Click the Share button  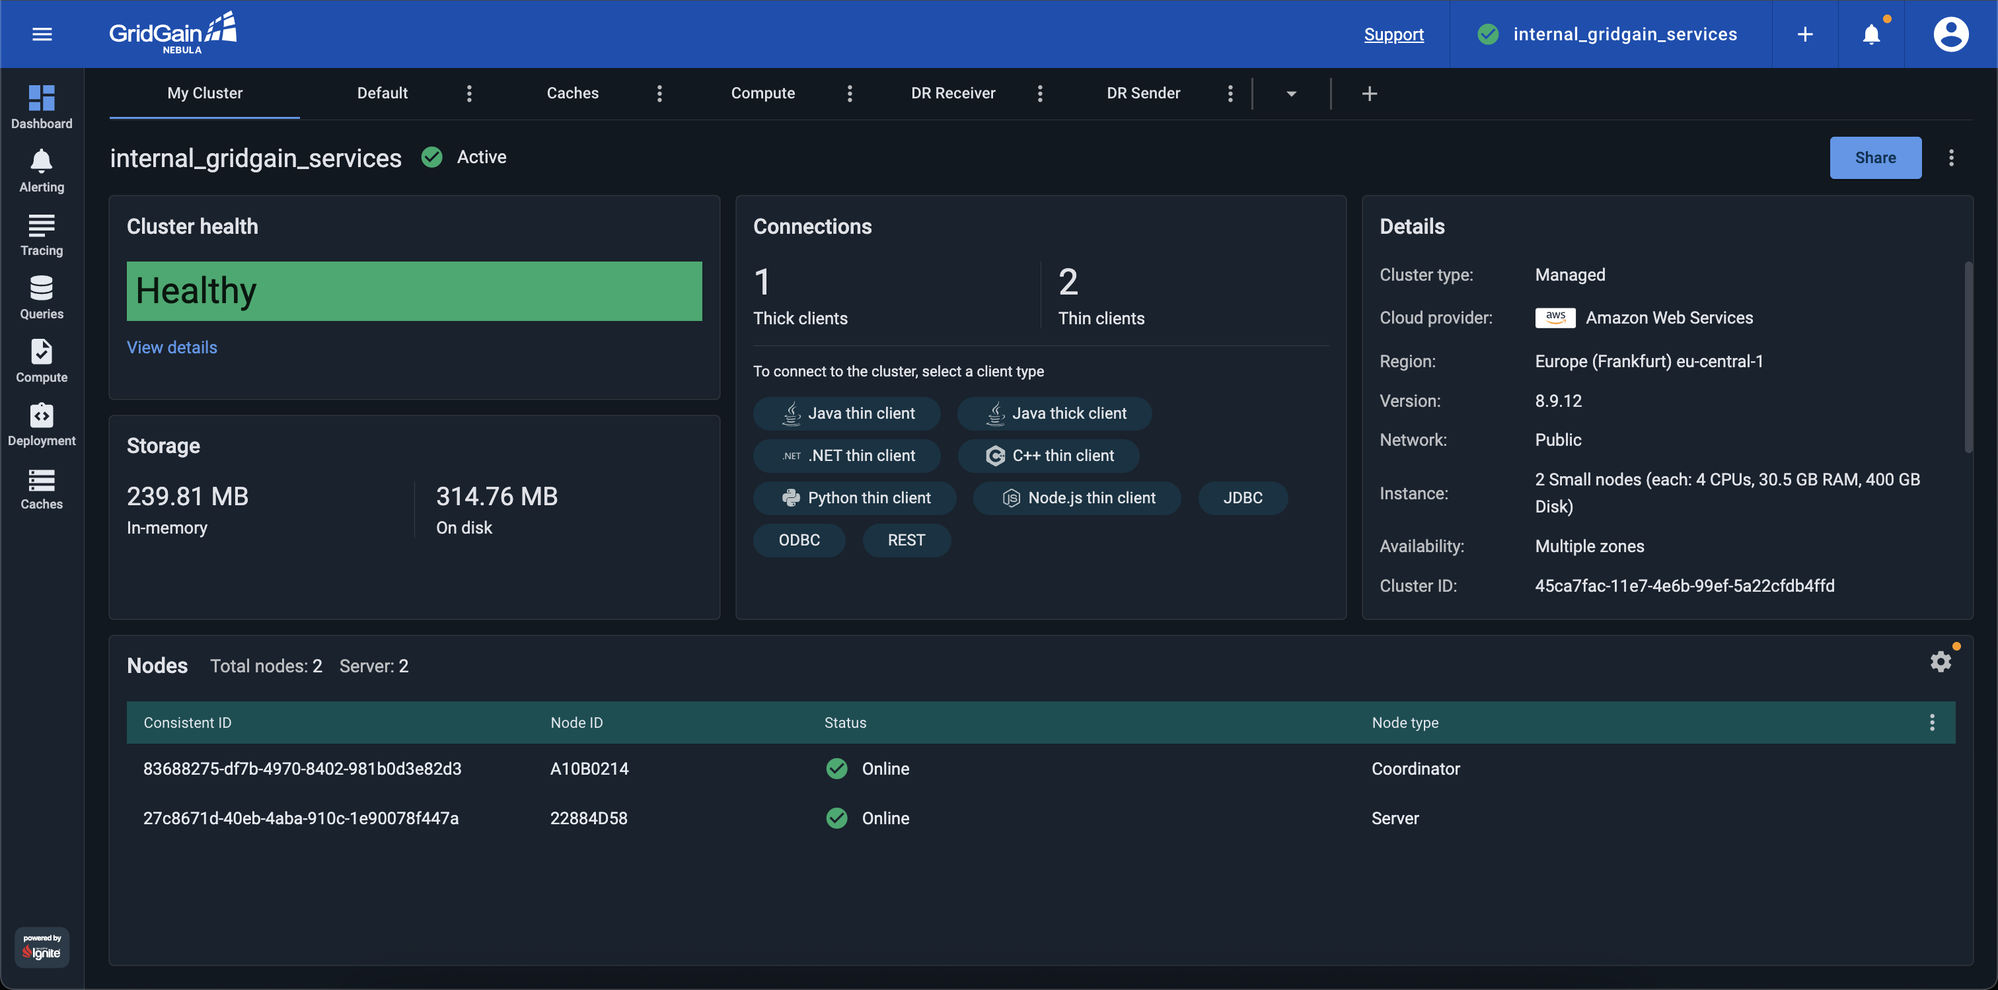coord(1876,157)
